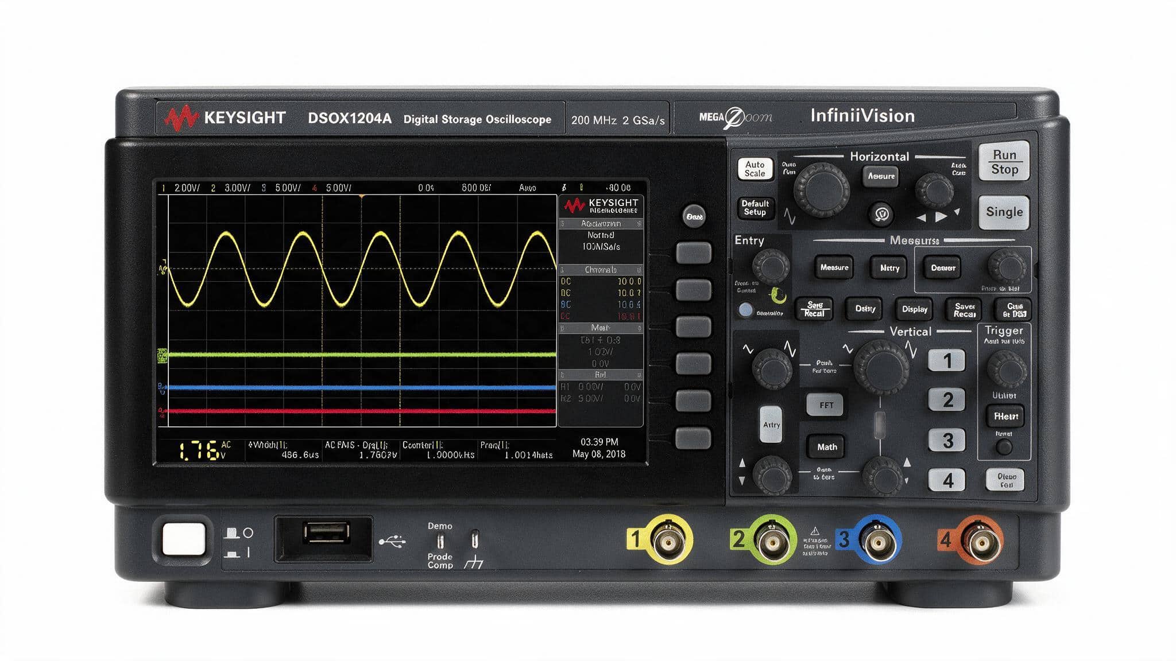Click the 'May 08, 2018' date on screen

(x=599, y=454)
